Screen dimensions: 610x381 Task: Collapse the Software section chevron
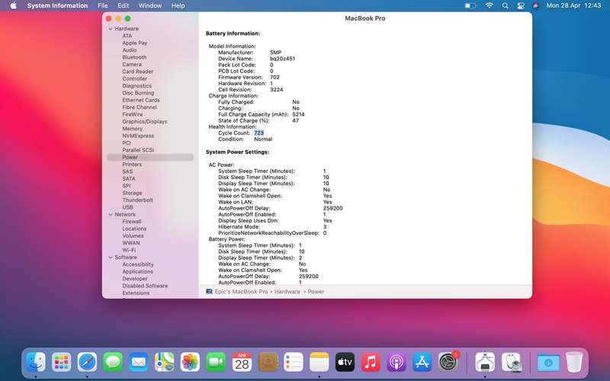(111, 258)
